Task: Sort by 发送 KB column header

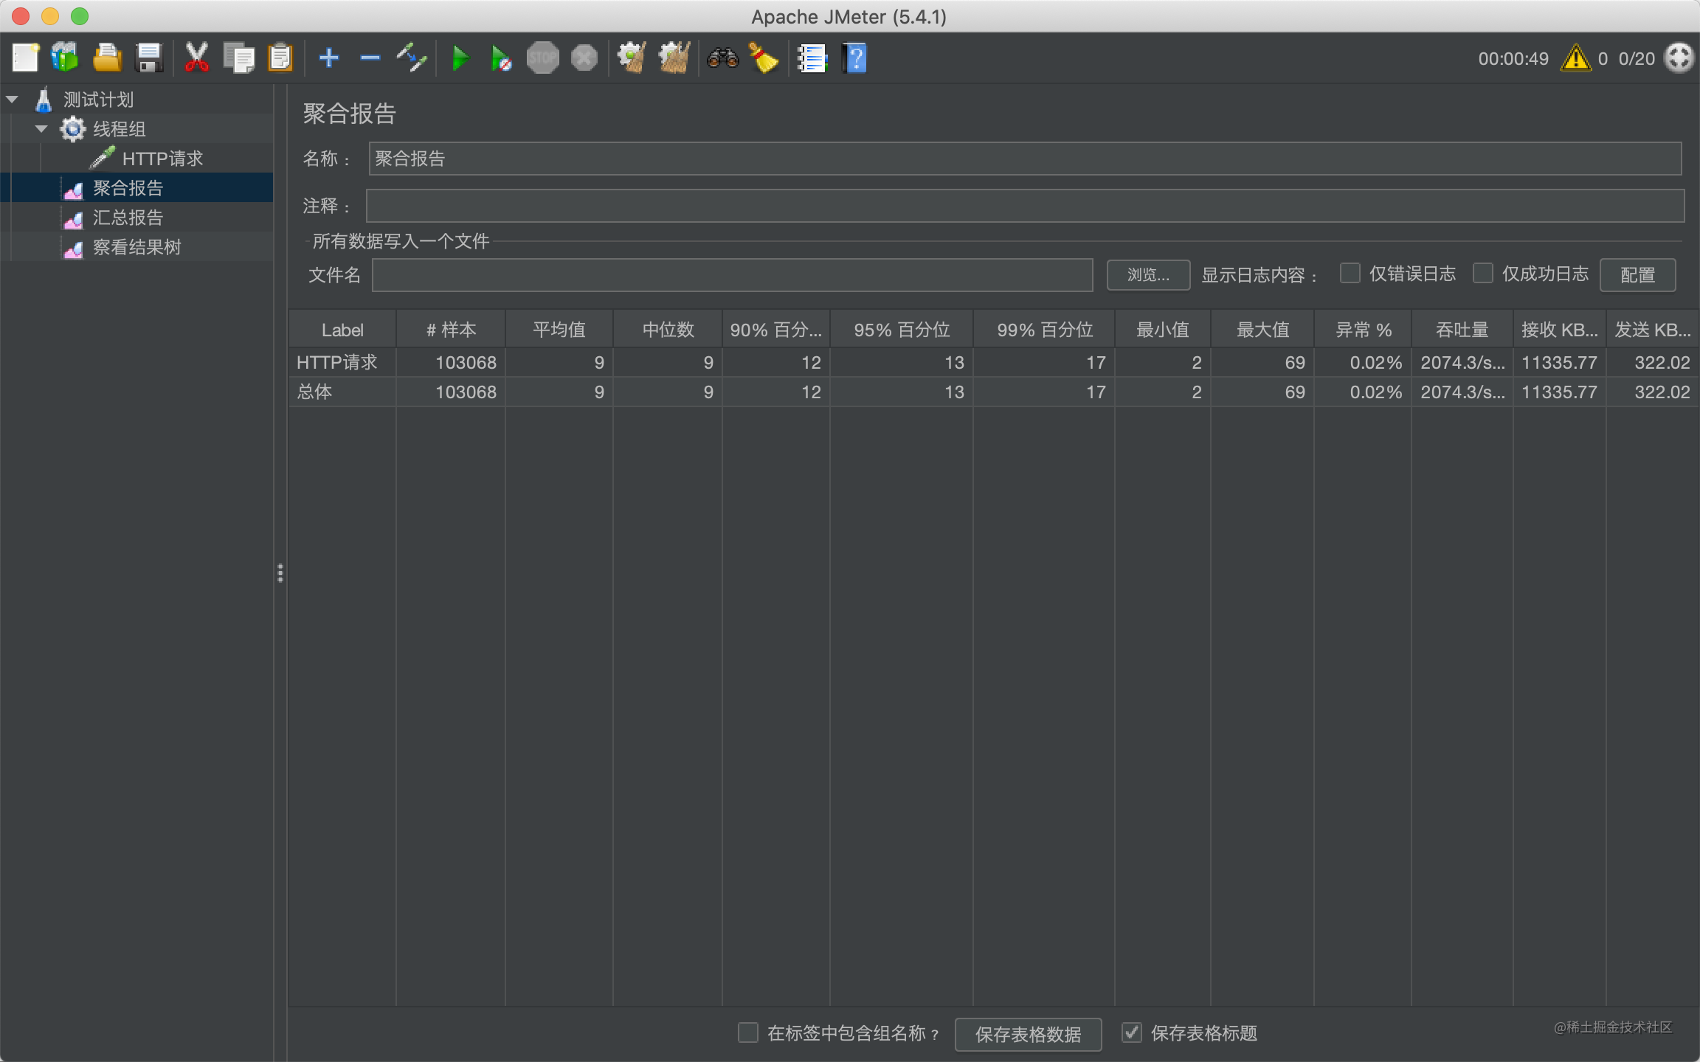Action: pos(1653,330)
